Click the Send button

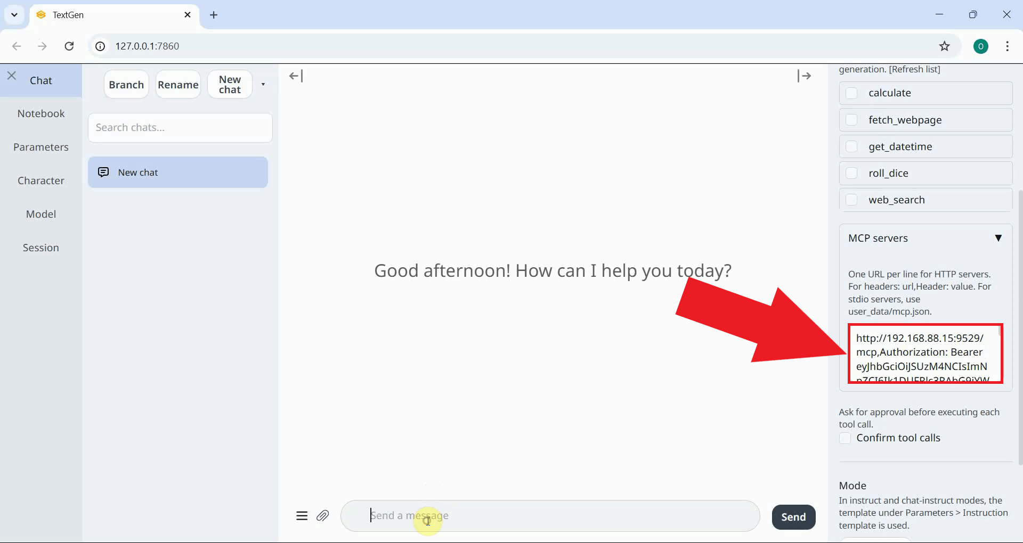(x=793, y=517)
